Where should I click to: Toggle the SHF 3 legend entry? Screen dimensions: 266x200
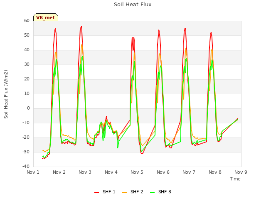tap(160, 192)
